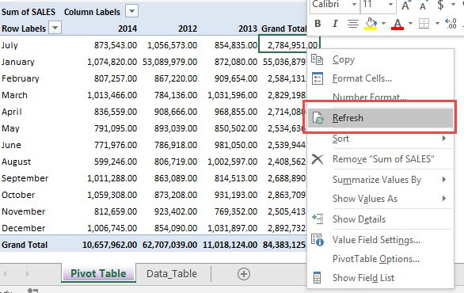Click the increase font size icon
Image resolution: width=464 pixels, height=293 pixels.
[x=405, y=5]
